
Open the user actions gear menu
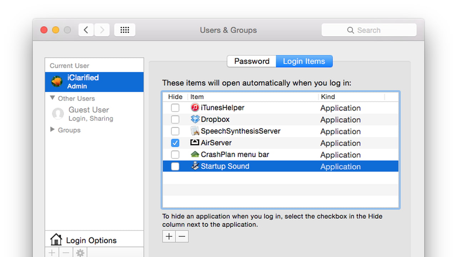tap(80, 253)
